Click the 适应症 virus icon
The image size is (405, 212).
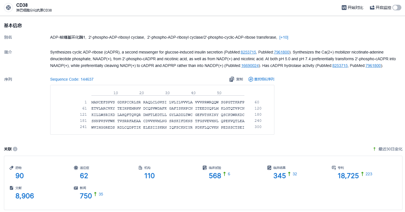pos(76,168)
